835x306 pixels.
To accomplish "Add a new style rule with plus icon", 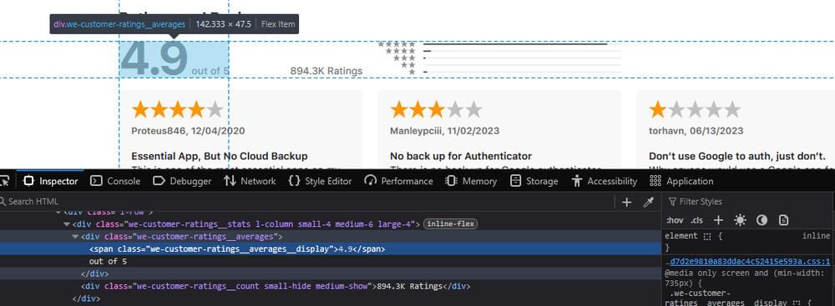I will click(718, 220).
